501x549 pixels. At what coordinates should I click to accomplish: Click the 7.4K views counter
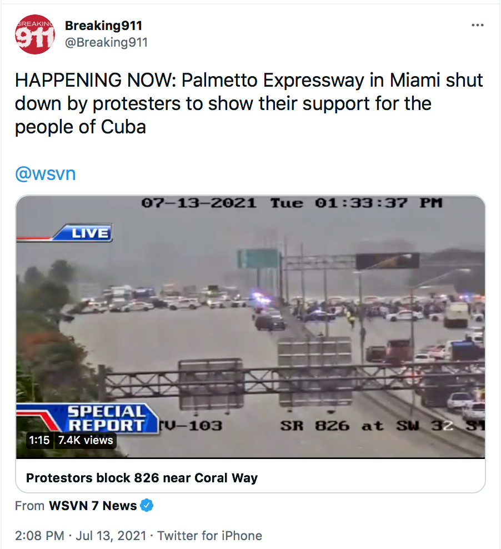tap(86, 440)
